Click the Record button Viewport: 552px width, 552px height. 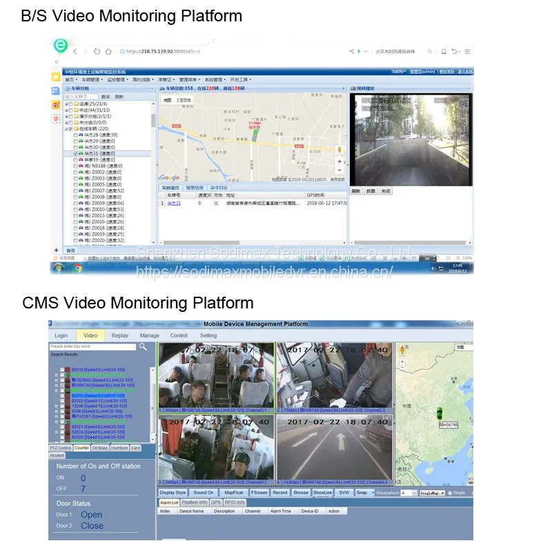coord(280,493)
